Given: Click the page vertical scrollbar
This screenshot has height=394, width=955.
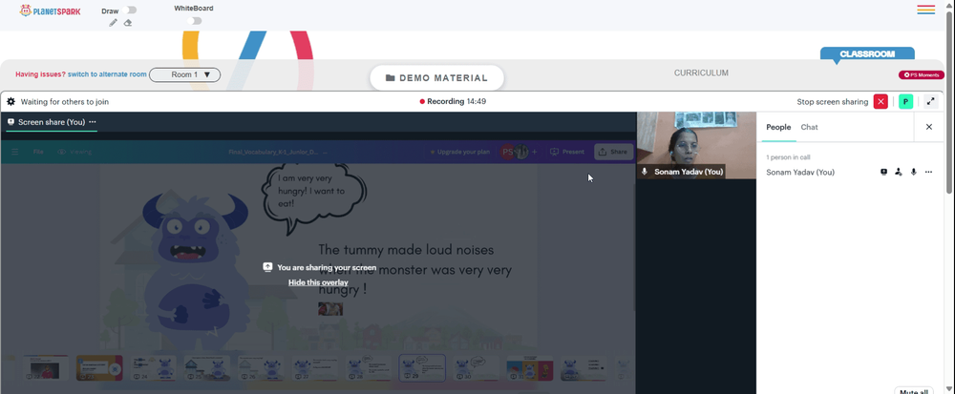Looking at the screenshot, I should pos(950,103).
